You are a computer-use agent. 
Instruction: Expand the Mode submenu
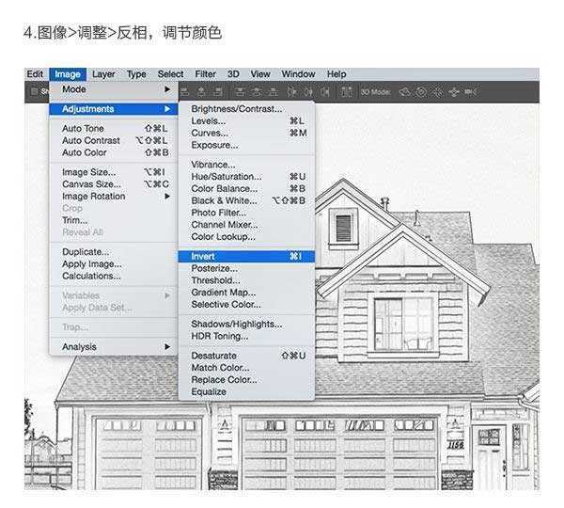(x=114, y=89)
